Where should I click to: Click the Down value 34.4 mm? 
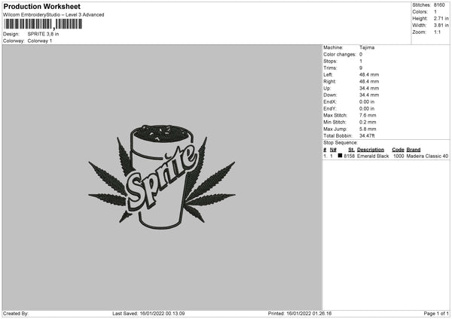tap(369, 95)
